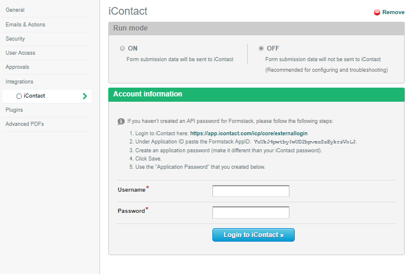Screen dimensions: 413x274
Task: Click the Username input field
Action: pyautogui.click(x=251, y=191)
